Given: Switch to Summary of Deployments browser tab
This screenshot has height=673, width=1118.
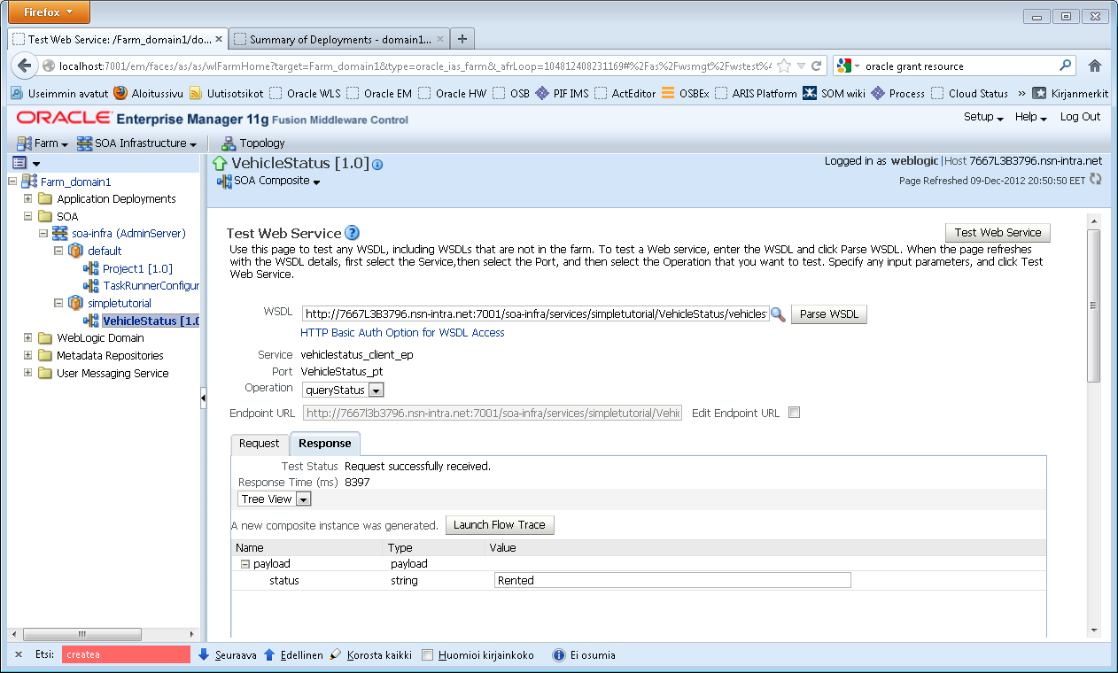Looking at the screenshot, I should [x=340, y=39].
